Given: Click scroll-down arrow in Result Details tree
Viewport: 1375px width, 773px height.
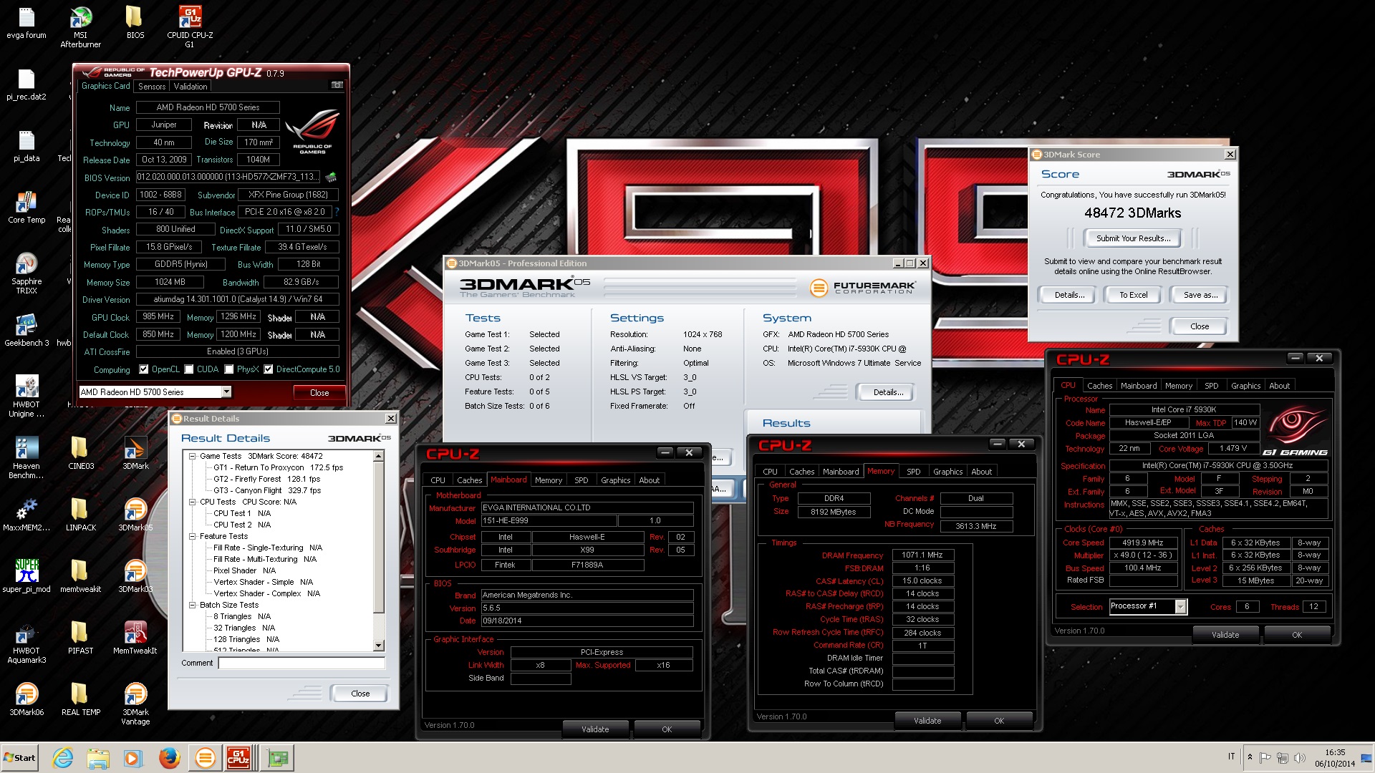Looking at the screenshot, I should tap(379, 646).
